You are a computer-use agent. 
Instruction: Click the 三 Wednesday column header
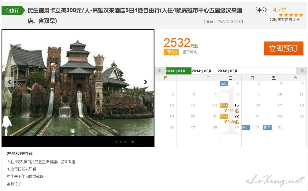(231, 78)
